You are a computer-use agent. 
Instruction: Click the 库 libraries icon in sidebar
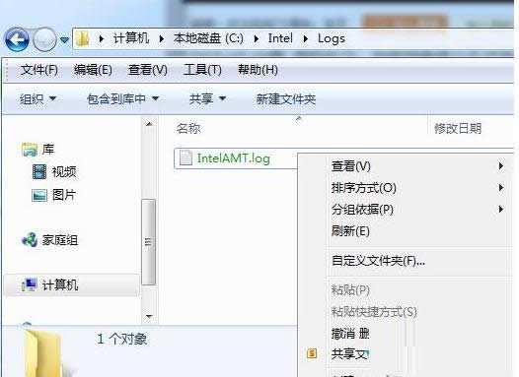(30, 150)
